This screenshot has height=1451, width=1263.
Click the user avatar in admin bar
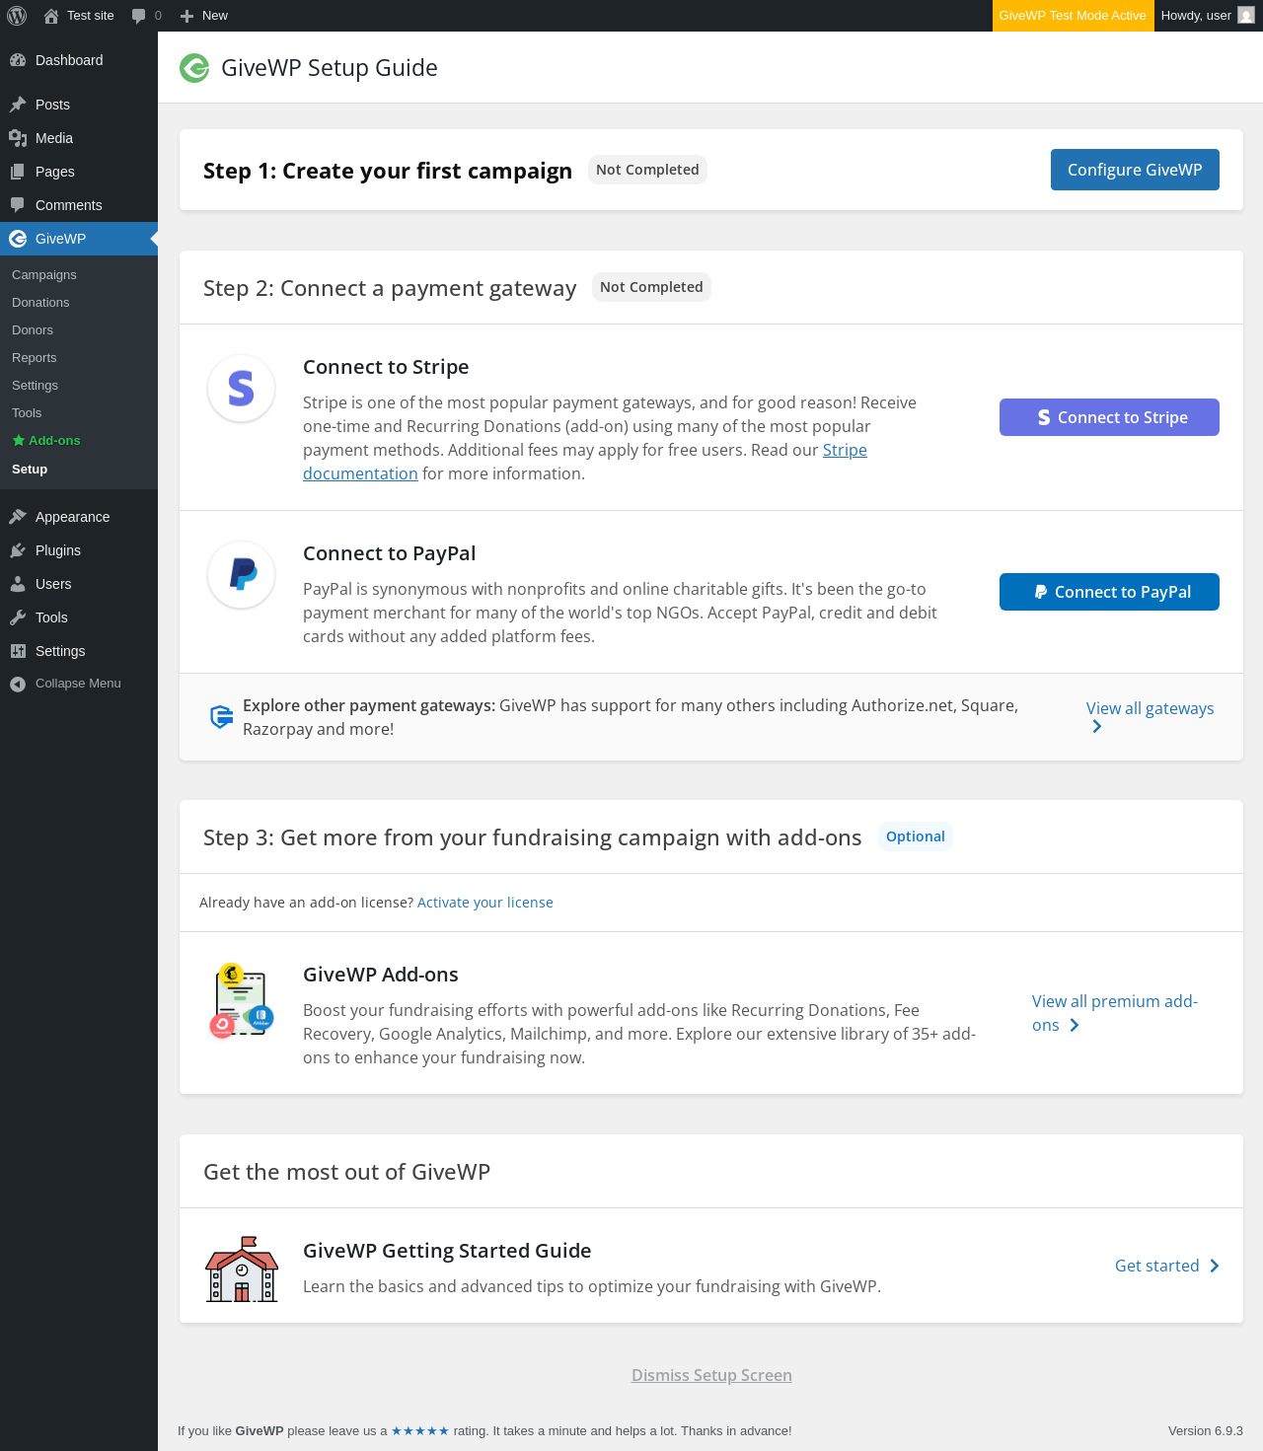tap(1246, 16)
